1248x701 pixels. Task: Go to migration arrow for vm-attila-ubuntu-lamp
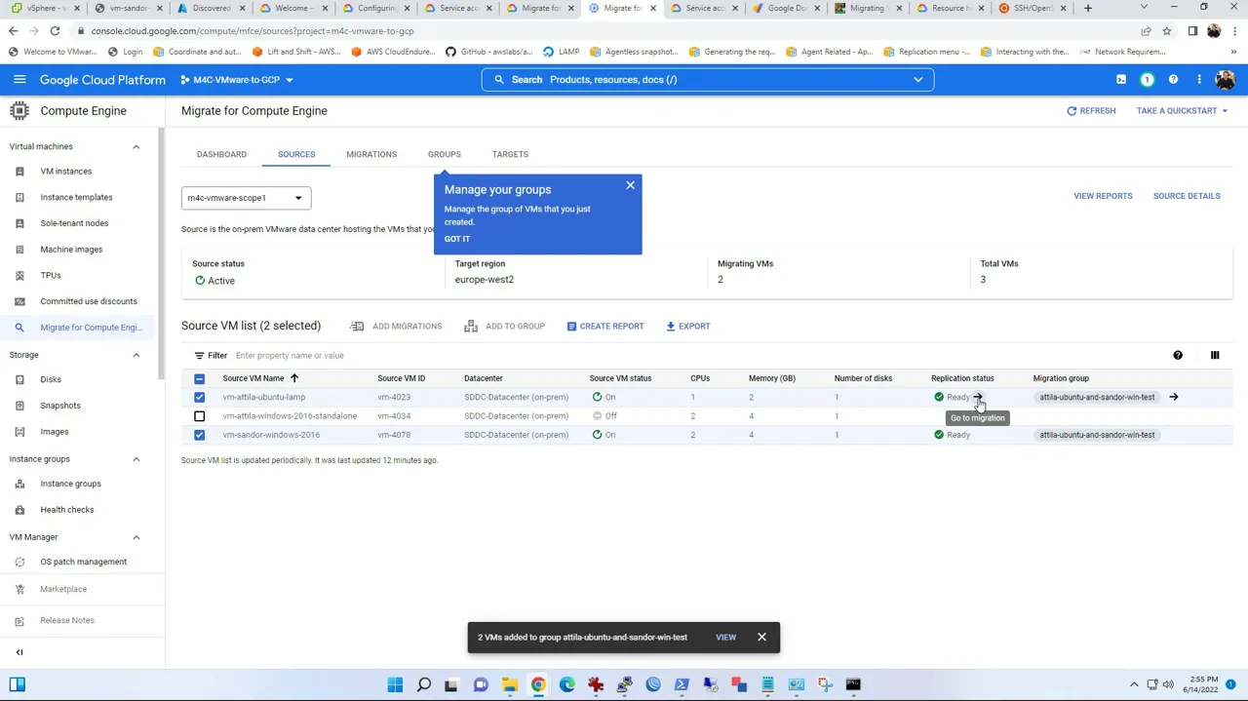978,397
